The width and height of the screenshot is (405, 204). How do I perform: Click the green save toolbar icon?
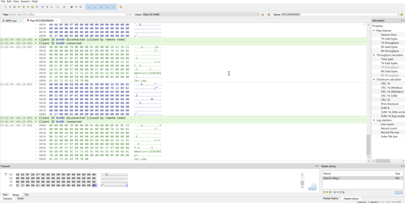32,7
